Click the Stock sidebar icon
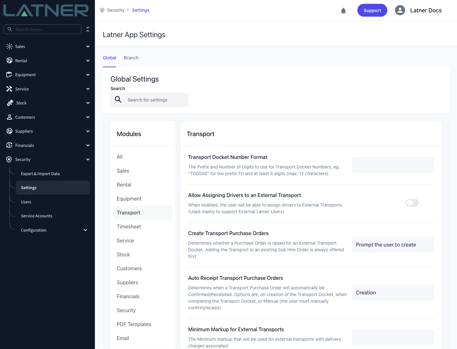The height and width of the screenshot is (349, 457). click(10, 103)
